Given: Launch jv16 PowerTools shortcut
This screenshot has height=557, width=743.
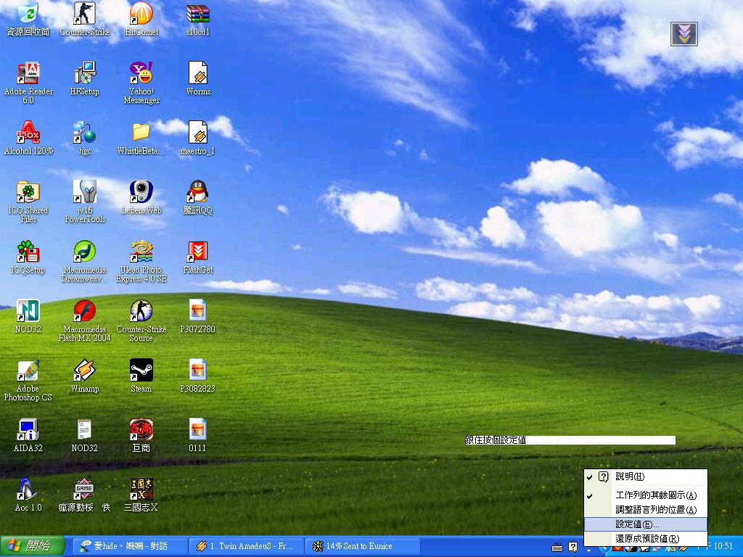Looking at the screenshot, I should click(85, 202).
